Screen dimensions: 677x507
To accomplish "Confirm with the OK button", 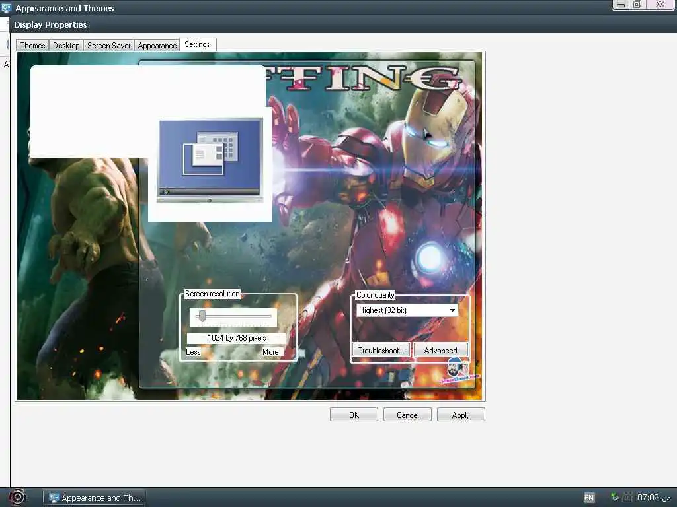I will coord(354,415).
